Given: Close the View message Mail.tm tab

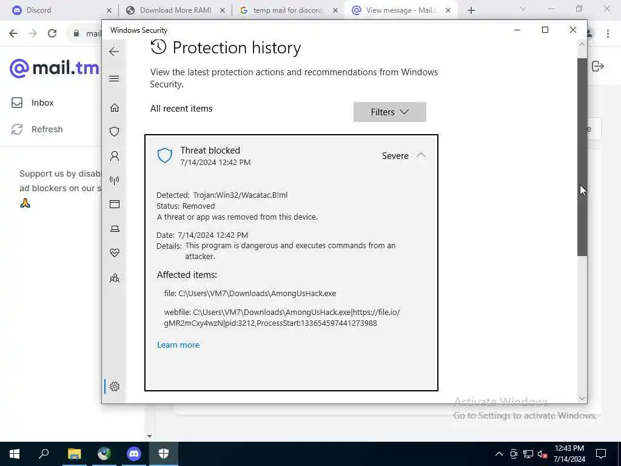Looking at the screenshot, I should [x=448, y=11].
